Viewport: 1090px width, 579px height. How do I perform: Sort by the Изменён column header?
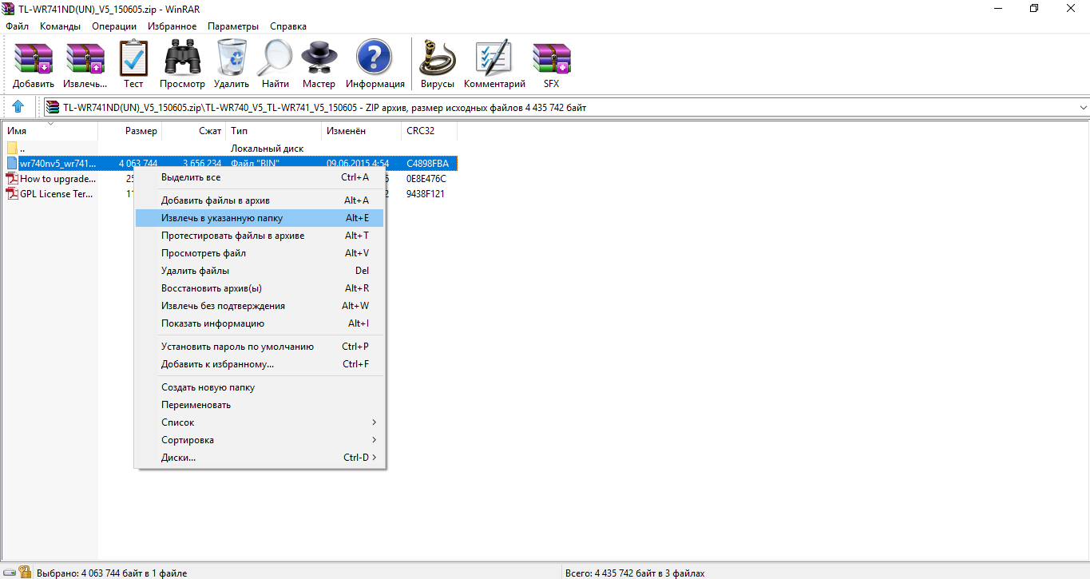(x=361, y=131)
